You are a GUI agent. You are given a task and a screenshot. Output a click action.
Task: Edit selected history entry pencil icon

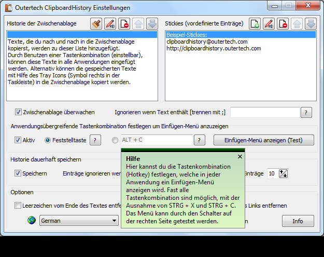point(110,23)
